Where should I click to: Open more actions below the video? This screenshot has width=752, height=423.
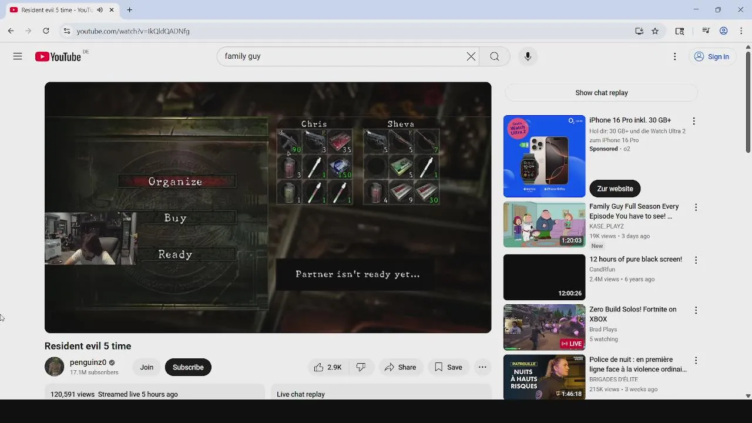point(482,367)
